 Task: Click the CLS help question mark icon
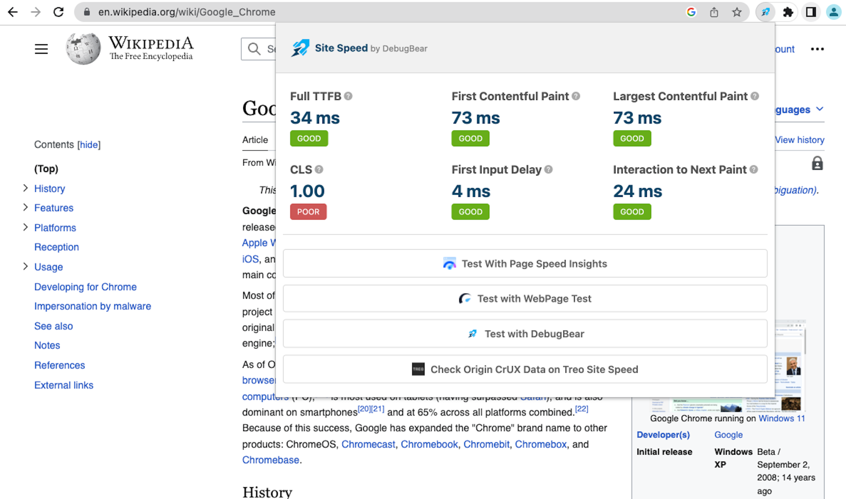tap(318, 169)
